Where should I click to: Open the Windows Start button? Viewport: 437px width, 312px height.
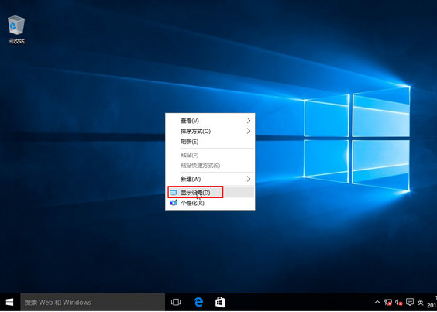(x=10, y=302)
